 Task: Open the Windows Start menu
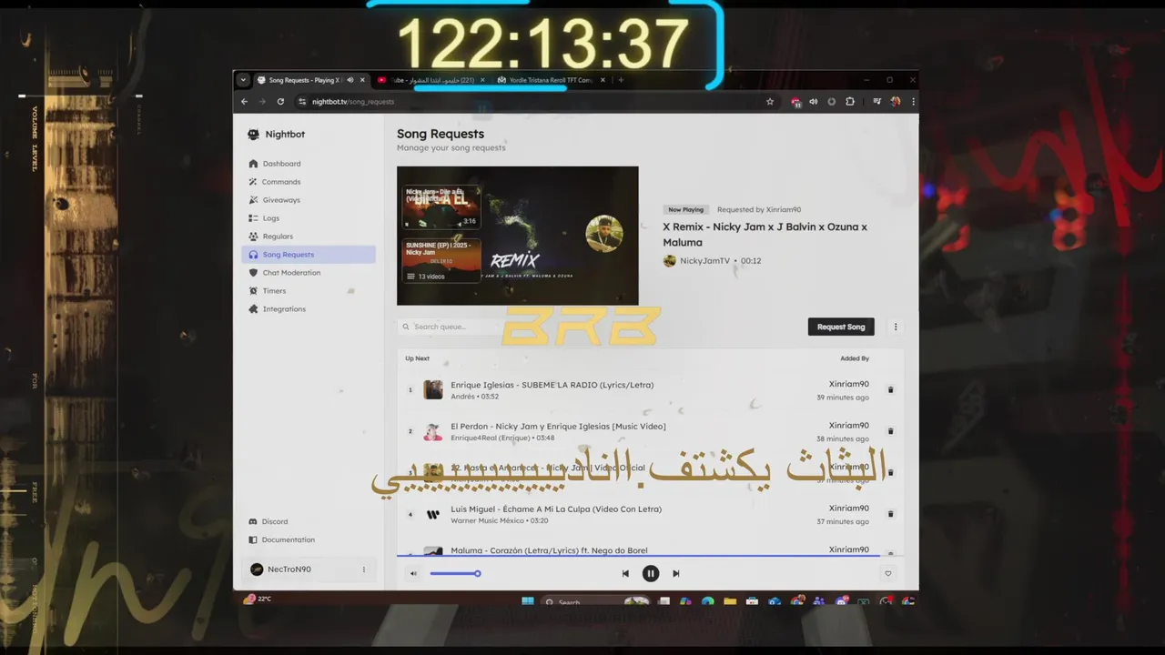(x=528, y=601)
